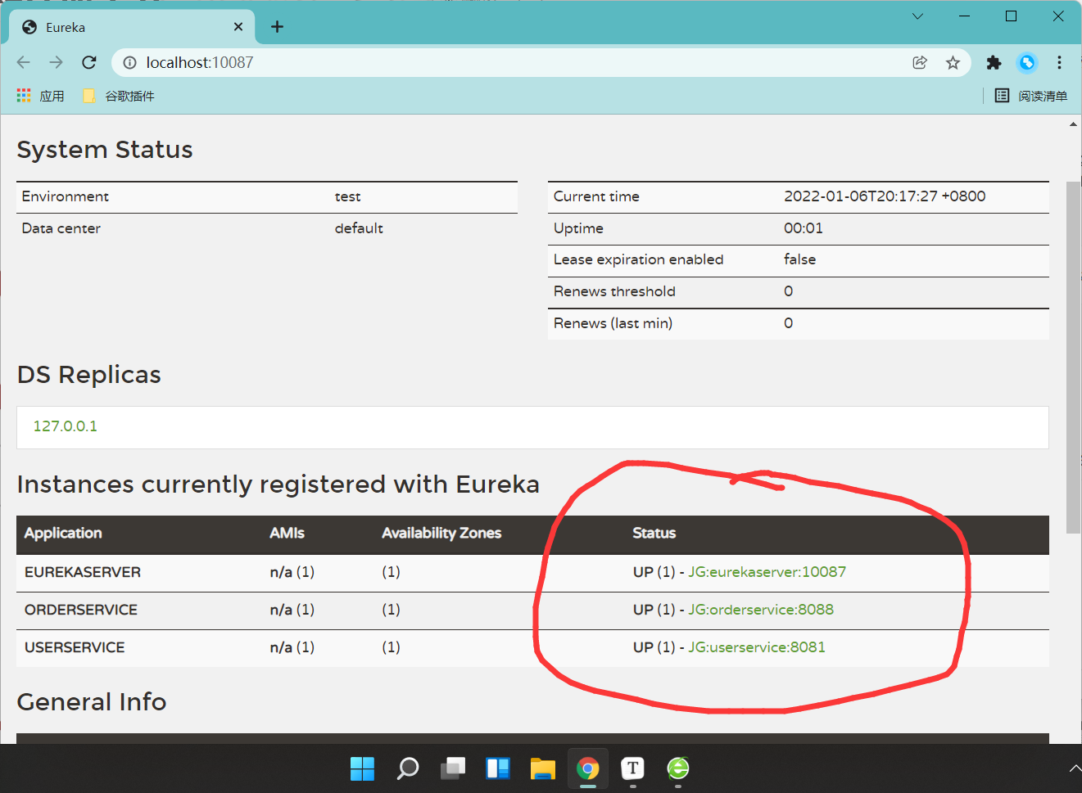The width and height of the screenshot is (1082, 793).
Task: Open the tab search chevron
Action: click(917, 16)
